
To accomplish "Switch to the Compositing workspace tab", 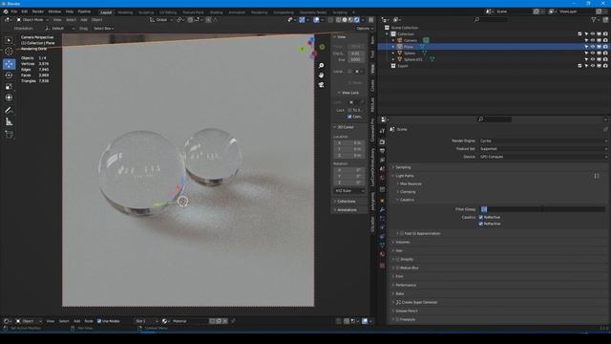I will point(284,12).
